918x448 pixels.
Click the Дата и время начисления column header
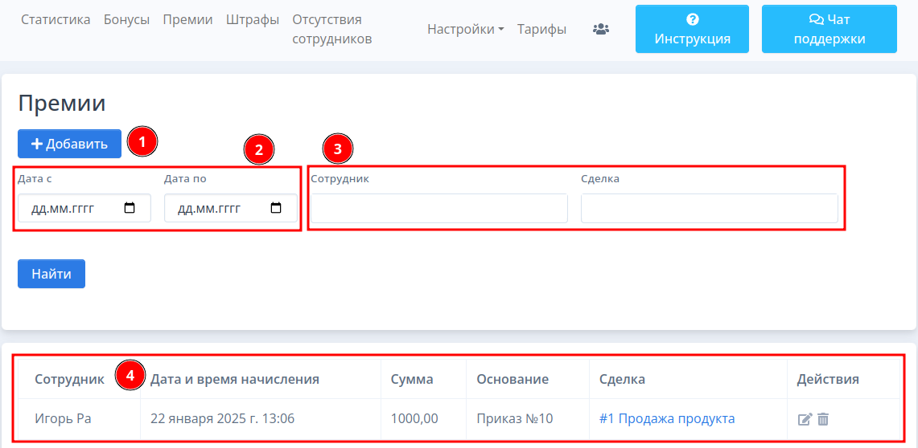pyautogui.click(x=235, y=379)
